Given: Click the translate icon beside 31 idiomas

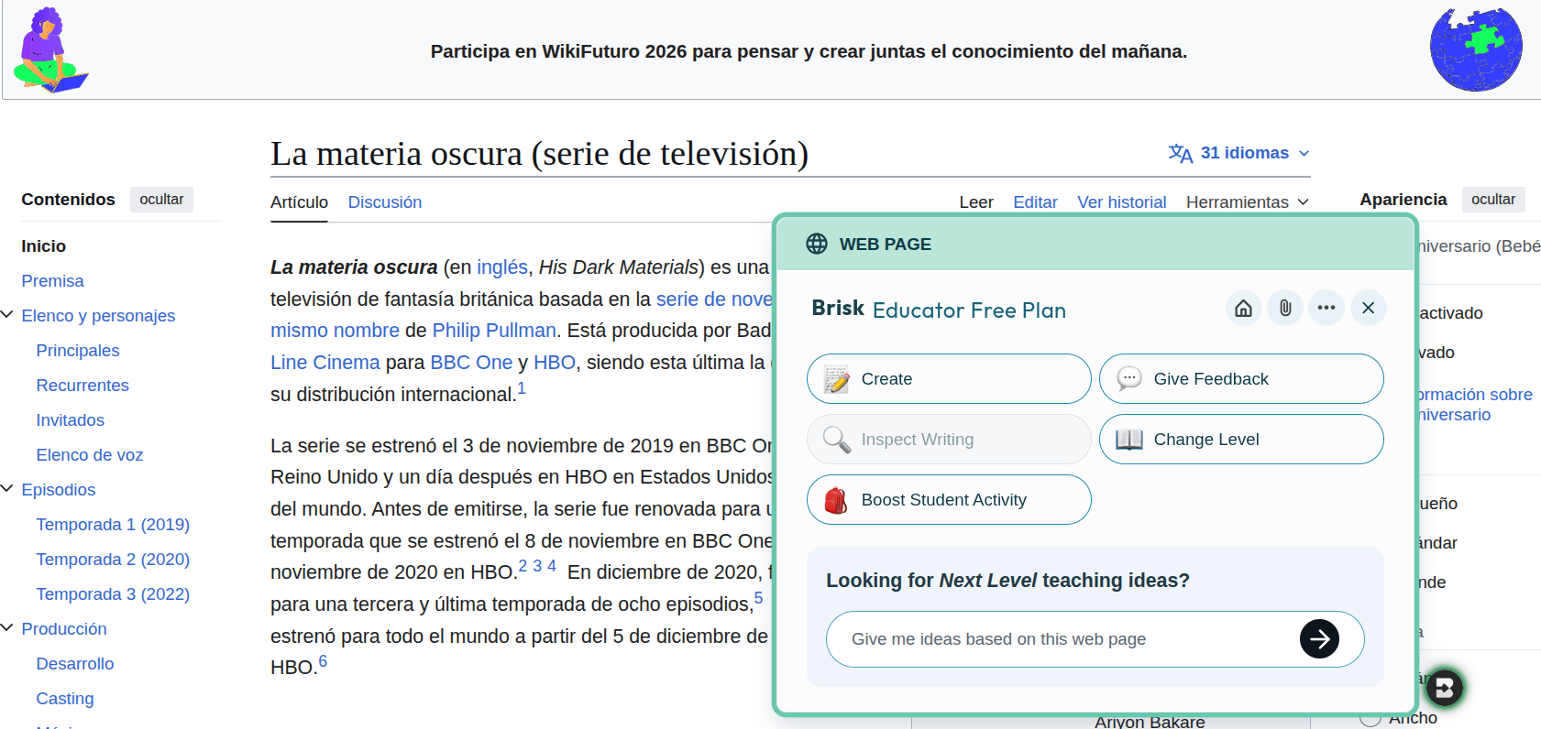Looking at the screenshot, I should point(1180,154).
